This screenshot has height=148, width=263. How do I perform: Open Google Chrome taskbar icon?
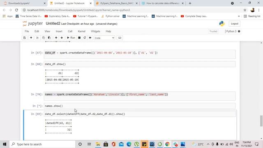click(167, 144)
